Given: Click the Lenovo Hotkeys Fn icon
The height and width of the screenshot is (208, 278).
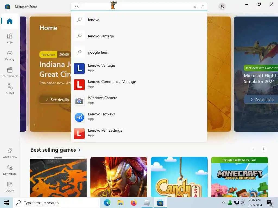Looking at the screenshot, I should 79,117.
